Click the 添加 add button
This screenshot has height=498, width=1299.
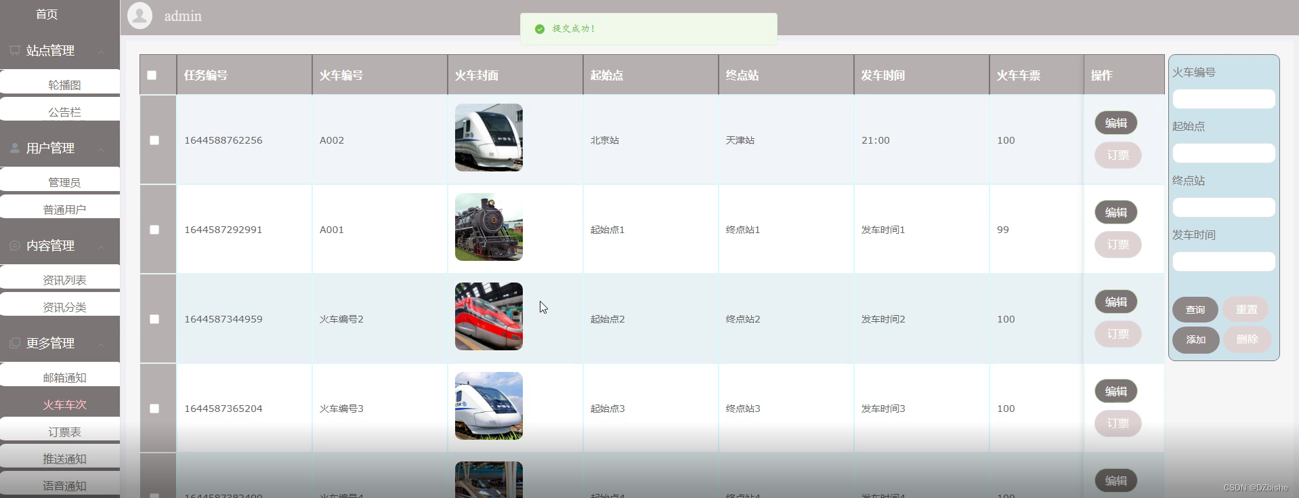pos(1196,339)
